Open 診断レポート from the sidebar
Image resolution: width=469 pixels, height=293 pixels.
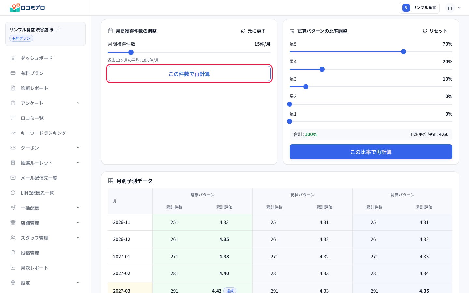coord(45,88)
